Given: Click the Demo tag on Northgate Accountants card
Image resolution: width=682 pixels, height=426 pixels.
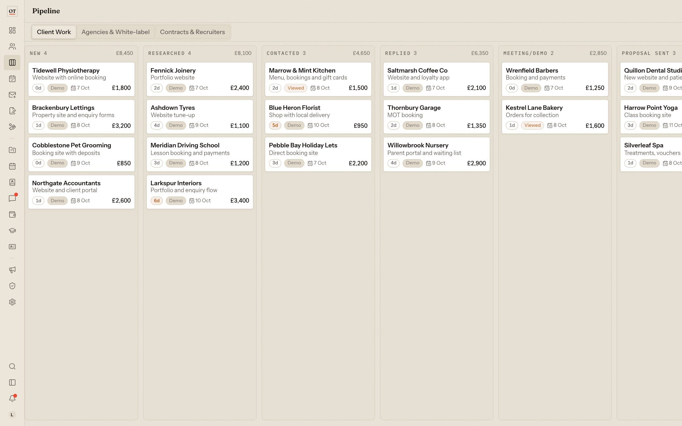Looking at the screenshot, I should click(57, 201).
